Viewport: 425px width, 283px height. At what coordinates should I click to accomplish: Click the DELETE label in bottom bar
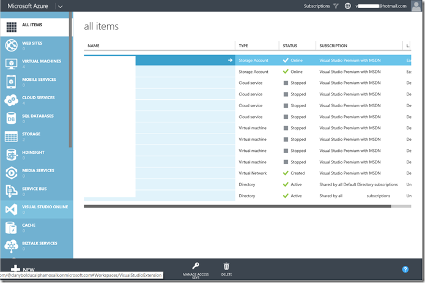[226, 274]
